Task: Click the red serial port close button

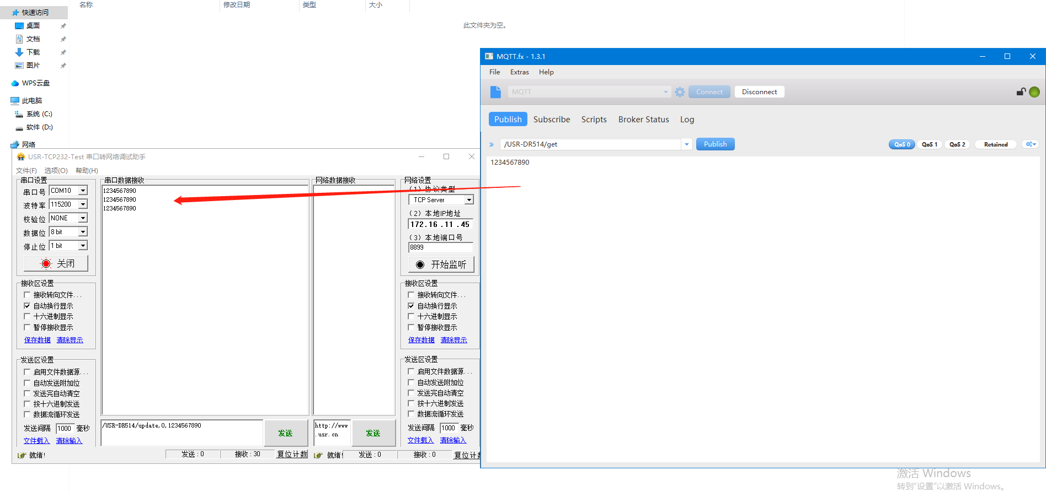Action: (x=56, y=264)
